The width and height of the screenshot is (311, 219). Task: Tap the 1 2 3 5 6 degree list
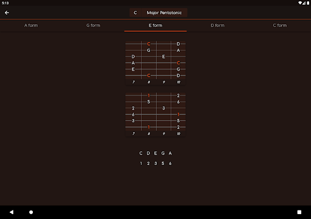click(155, 164)
